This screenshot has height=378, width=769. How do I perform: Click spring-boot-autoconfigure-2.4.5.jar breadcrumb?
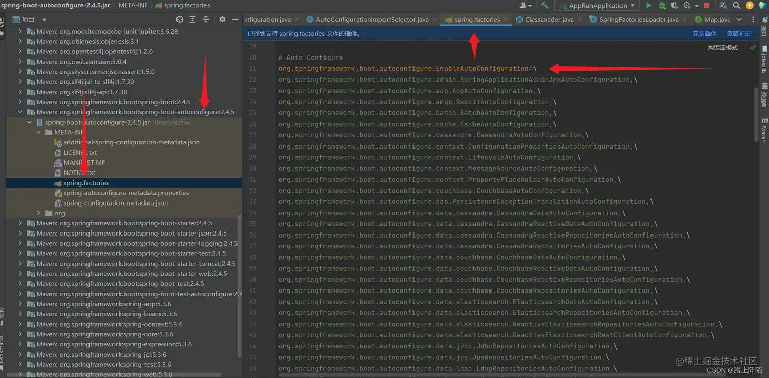pyautogui.click(x=55, y=5)
